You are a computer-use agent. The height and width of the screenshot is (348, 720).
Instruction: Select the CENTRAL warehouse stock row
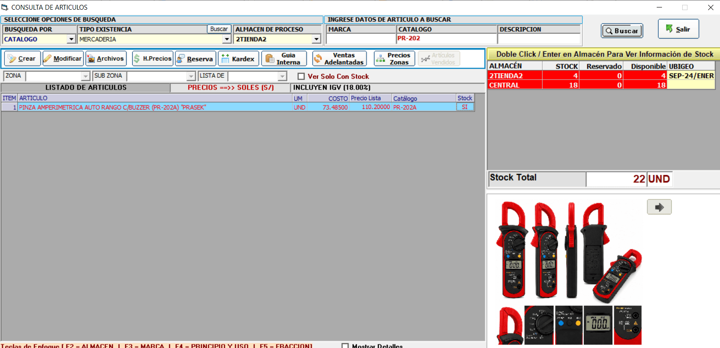[x=601, y=85]
